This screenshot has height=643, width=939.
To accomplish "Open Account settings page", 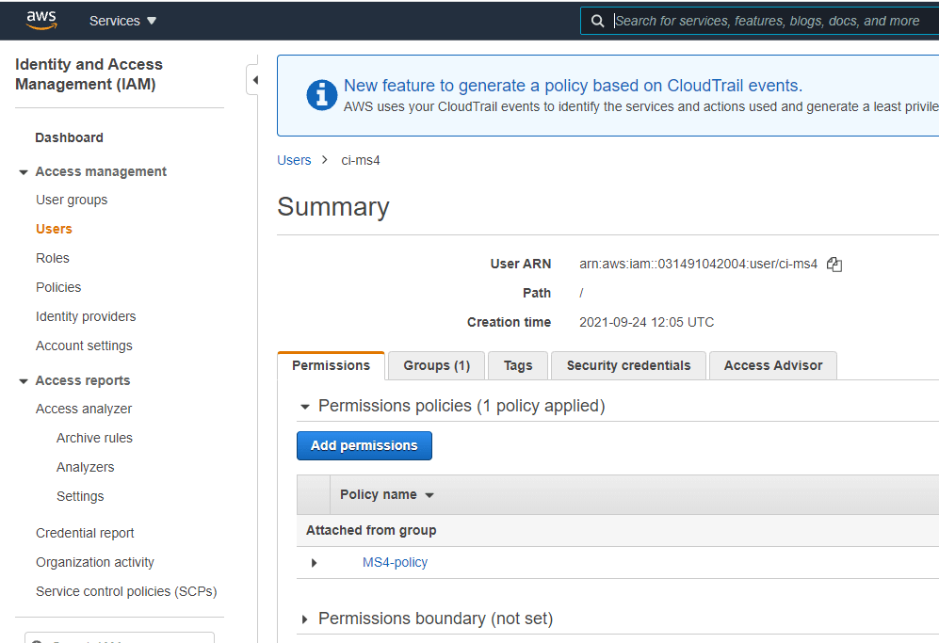I will point(85,346).
